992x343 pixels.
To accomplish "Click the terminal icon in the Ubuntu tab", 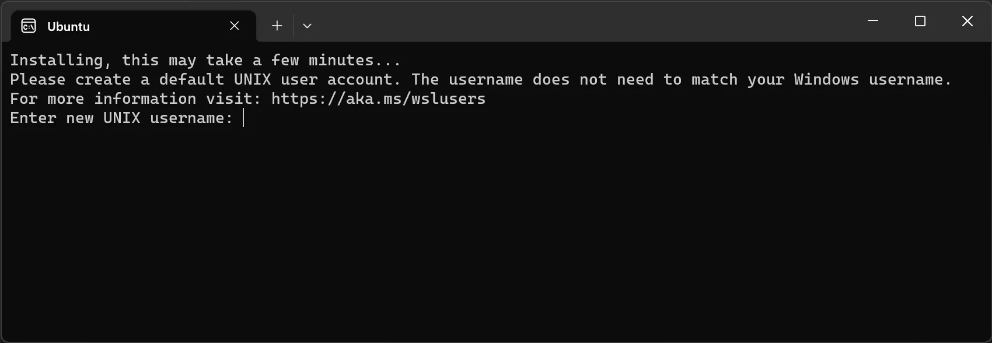I will coord(29,26).
